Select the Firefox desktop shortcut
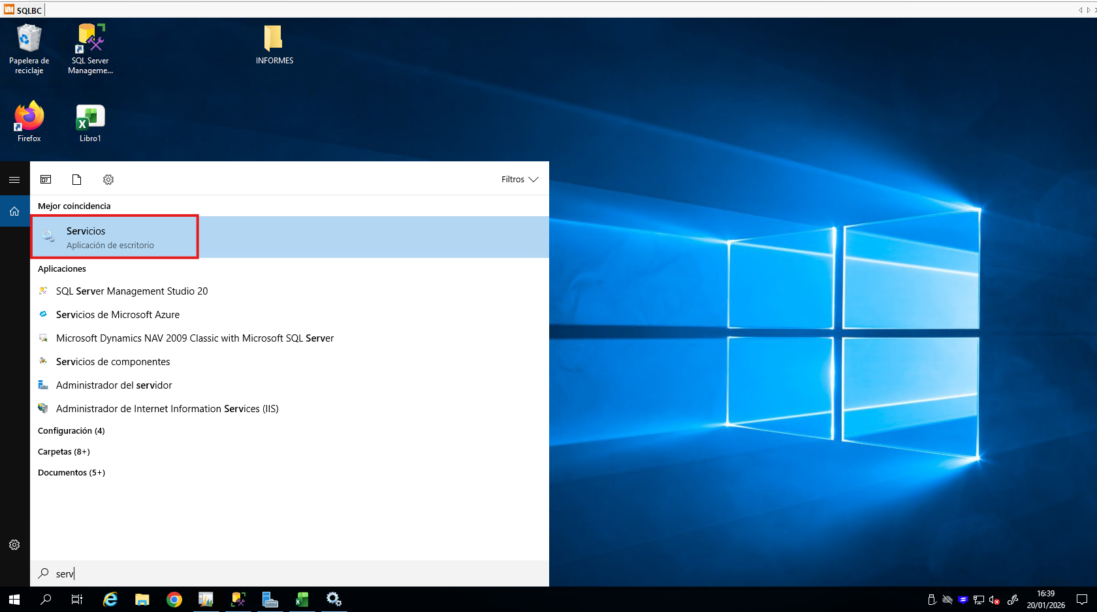The image size is (1097, 612). point(29,121)
